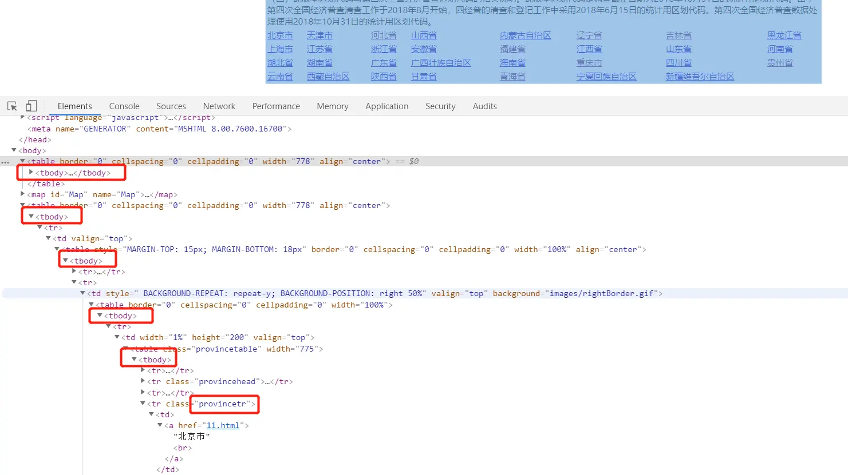Viewport: 848px width, 475px height.
Task: Open the 海南省 link
Action: click(512, 63)
